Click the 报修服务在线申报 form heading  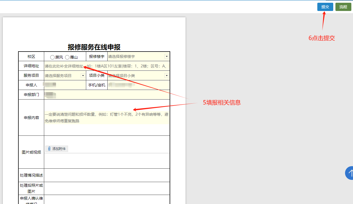(x=94, y=47)
